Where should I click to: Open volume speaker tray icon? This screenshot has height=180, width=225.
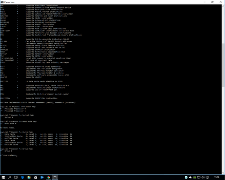pos(203,177)
